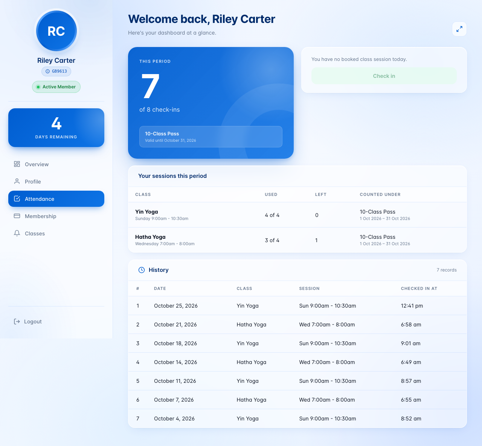The image size is (482, 446).
Task: Click the Active Member badge
Action: 56,87
